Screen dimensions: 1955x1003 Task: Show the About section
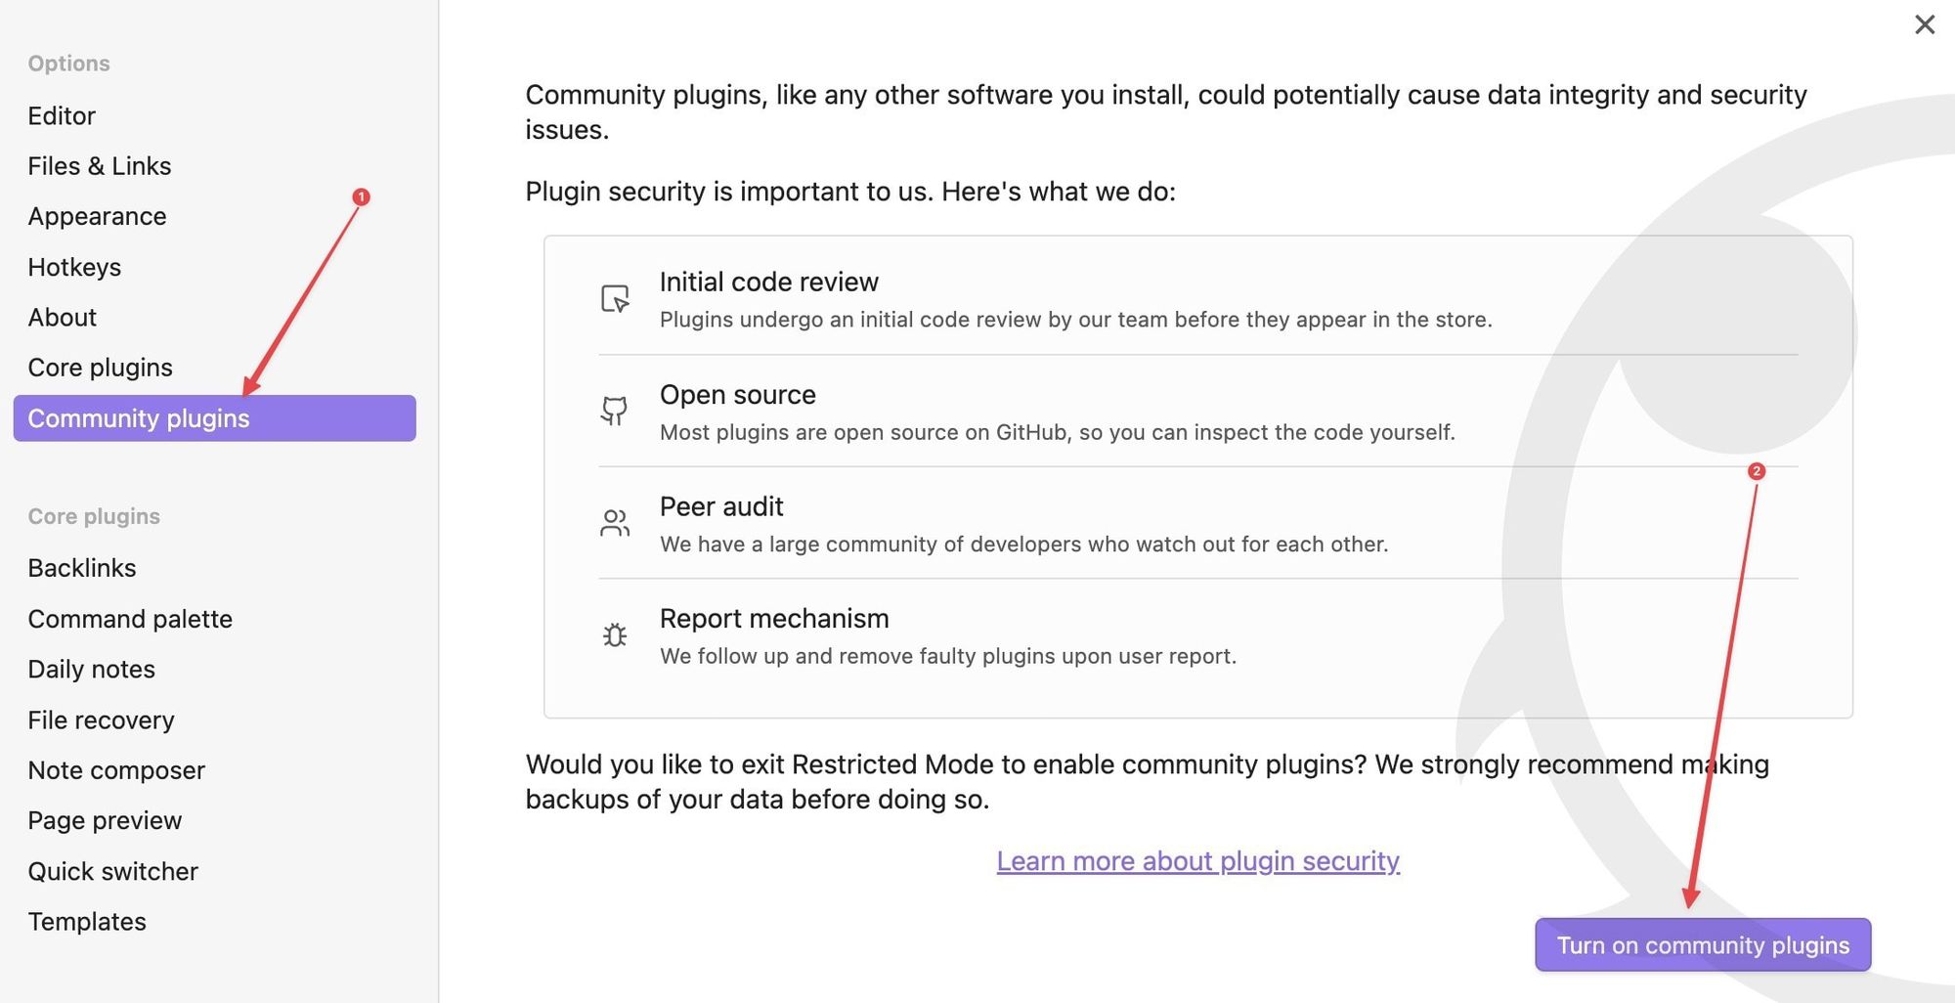point(63,318)
